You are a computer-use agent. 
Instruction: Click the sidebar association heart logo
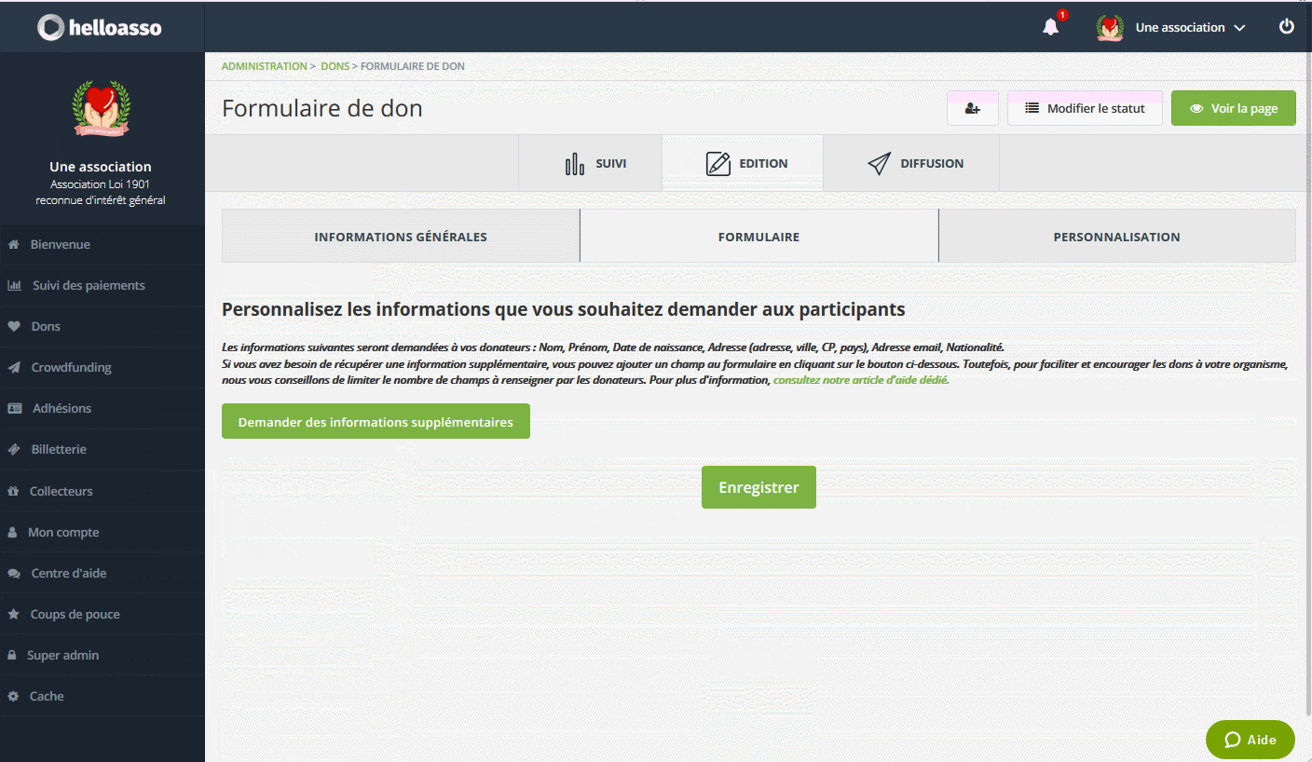click(x=101, y=108)
